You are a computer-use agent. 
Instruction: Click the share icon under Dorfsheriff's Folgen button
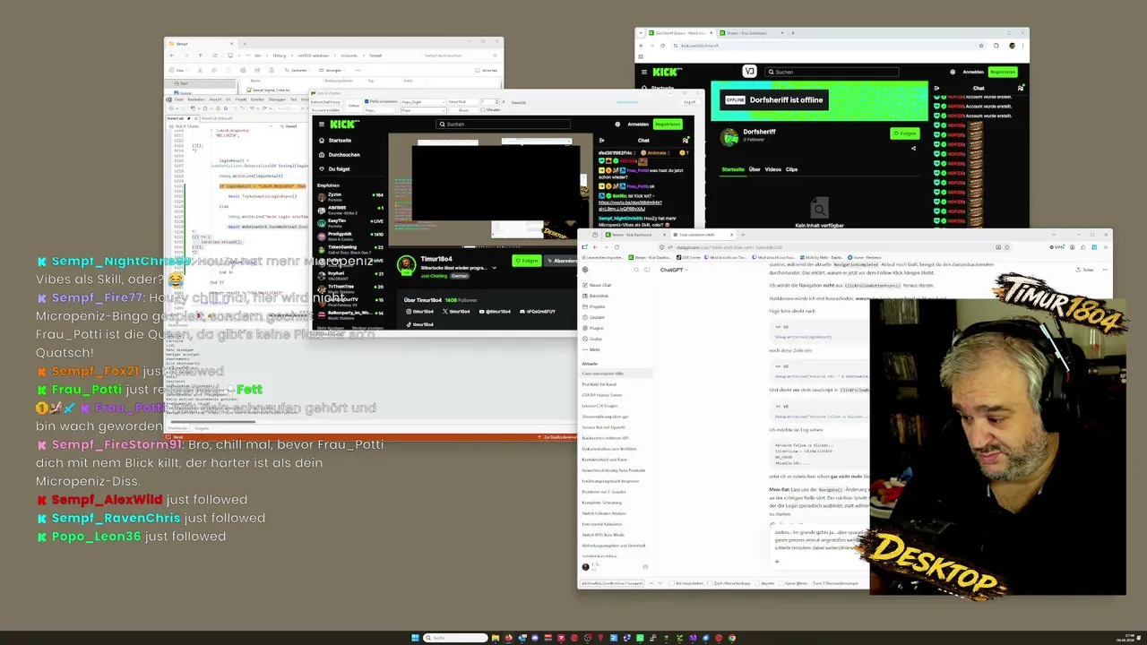pyautogui.click(x=913, y=149)
